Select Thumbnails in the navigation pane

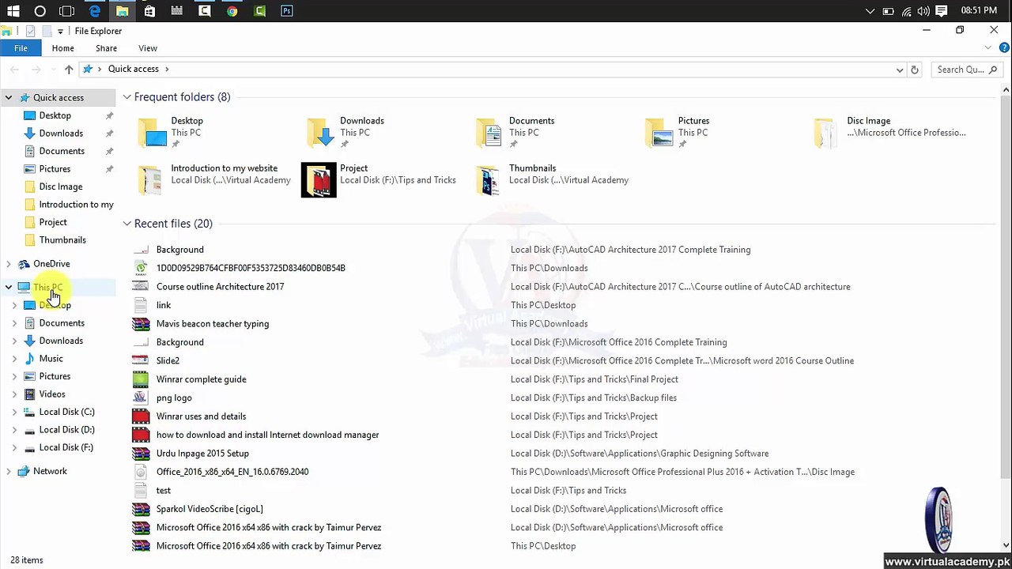(62, 240)
